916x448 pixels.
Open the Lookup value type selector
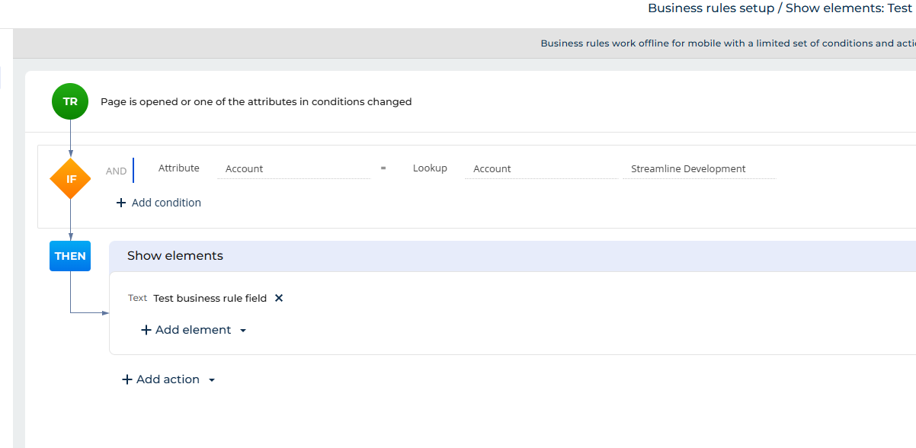(x=430, y=168)
